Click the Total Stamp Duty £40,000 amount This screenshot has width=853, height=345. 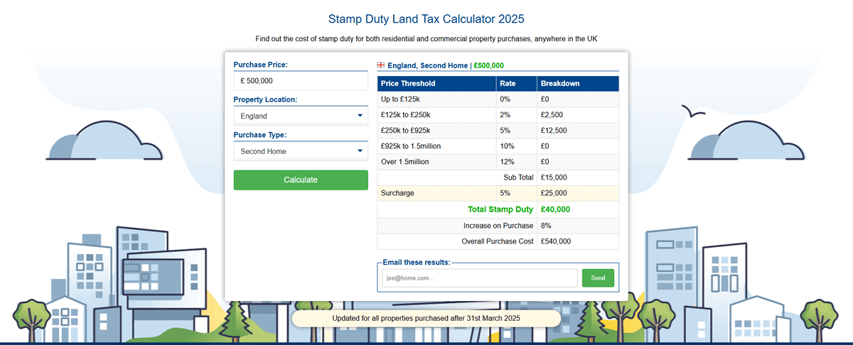click(x=555, y=209)
